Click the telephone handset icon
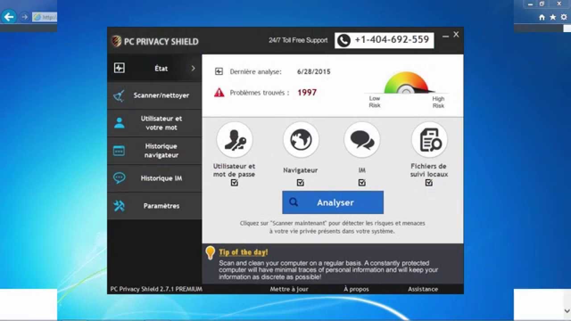This screenshot has width=571, height=321. (343, 41)
